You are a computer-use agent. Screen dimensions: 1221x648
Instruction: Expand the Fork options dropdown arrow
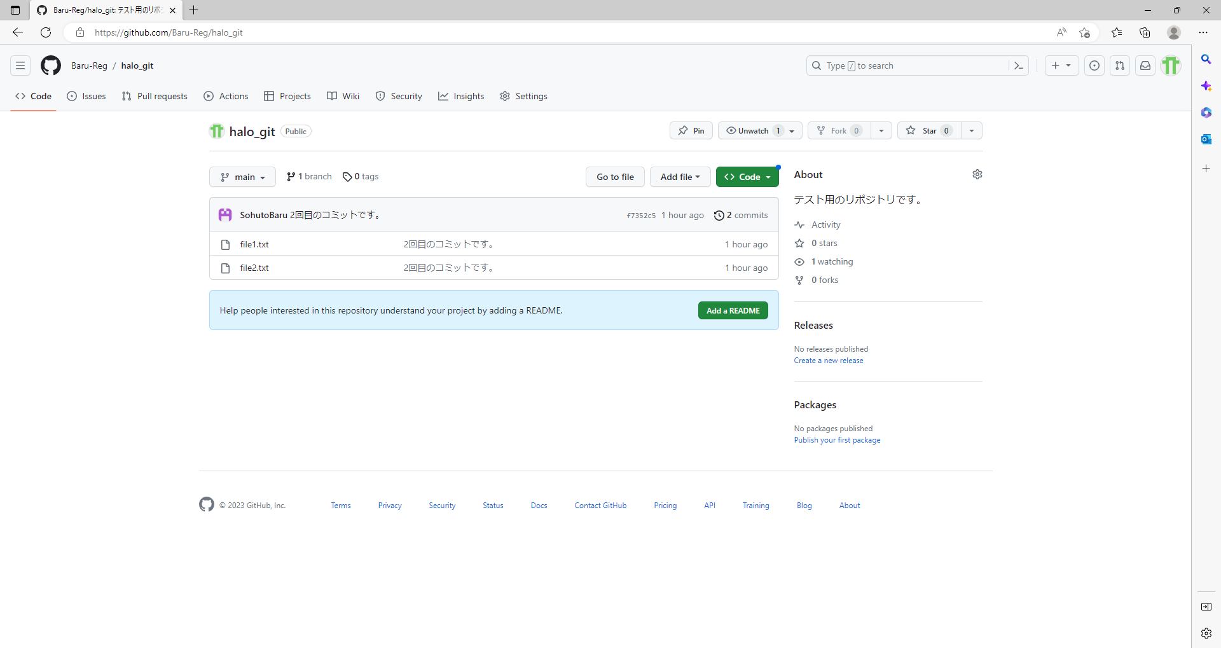[881, 130]
